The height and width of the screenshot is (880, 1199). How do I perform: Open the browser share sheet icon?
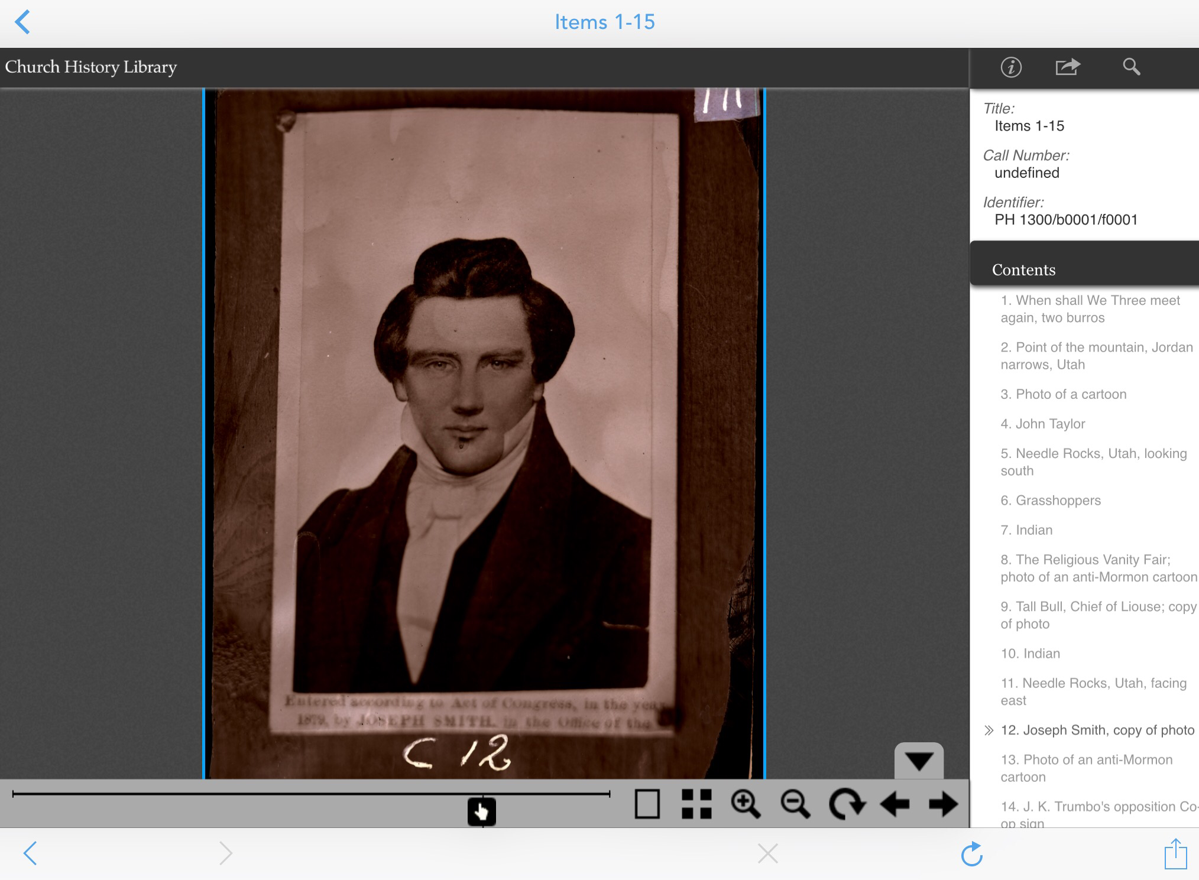(1175, 853)
